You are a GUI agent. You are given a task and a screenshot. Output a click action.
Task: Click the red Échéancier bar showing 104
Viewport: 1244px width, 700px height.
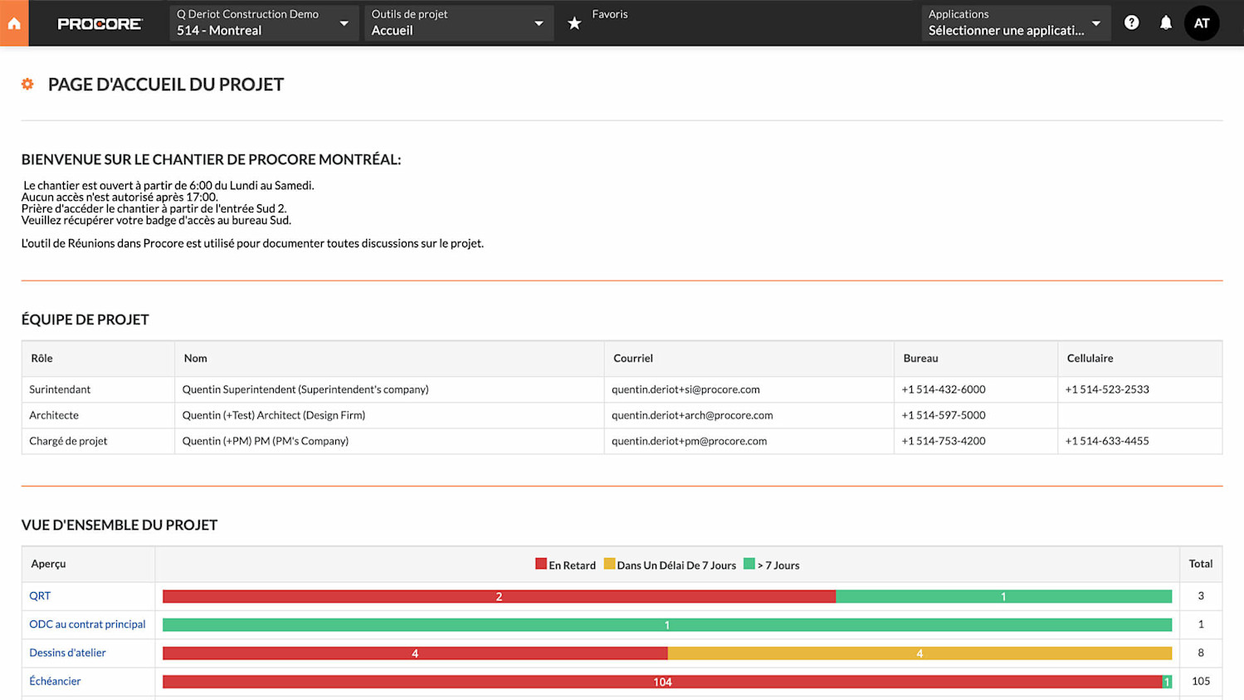click(662, 682)
